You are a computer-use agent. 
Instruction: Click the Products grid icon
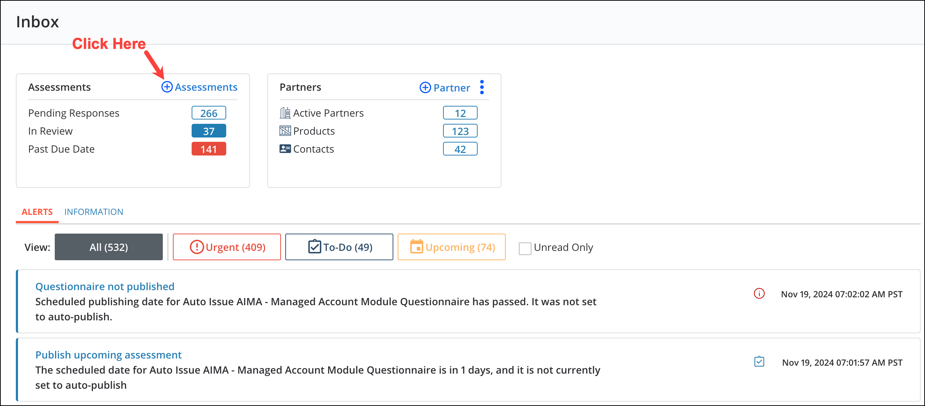[x=285, y=131]
